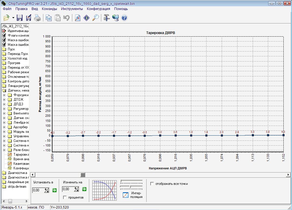Click the magnifying glass search icon
Viewport: 292px width, 210px height.
click(96, 18)
